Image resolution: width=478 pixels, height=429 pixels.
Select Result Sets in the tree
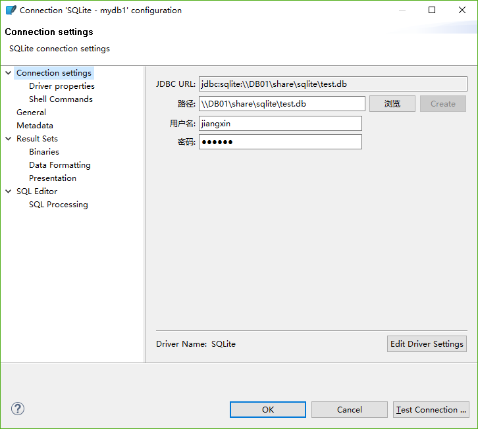tap(37, 139)
